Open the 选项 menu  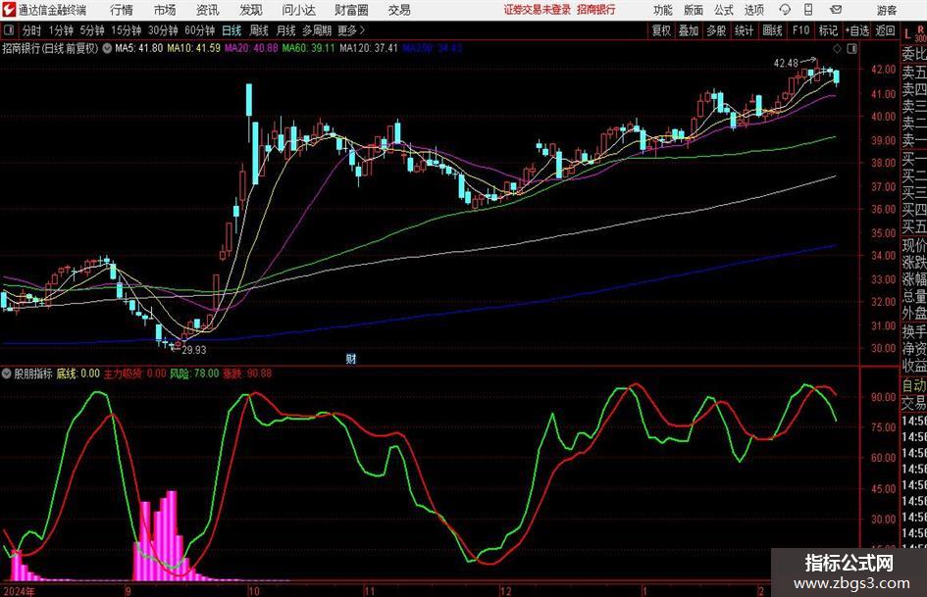coord(753,10)
